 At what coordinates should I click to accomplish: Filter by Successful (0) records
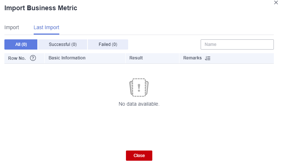(63, 44)
